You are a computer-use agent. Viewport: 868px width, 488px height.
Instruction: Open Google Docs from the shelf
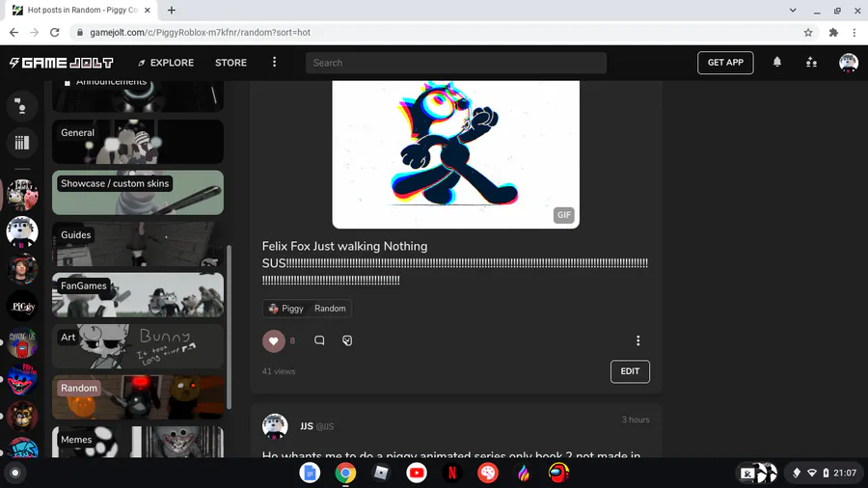310,474
